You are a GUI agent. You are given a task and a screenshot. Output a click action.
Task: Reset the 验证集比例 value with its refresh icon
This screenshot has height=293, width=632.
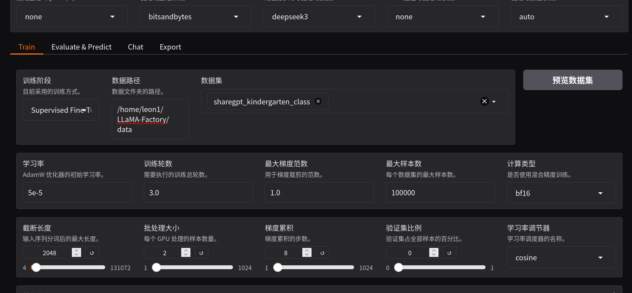point(449,253)
